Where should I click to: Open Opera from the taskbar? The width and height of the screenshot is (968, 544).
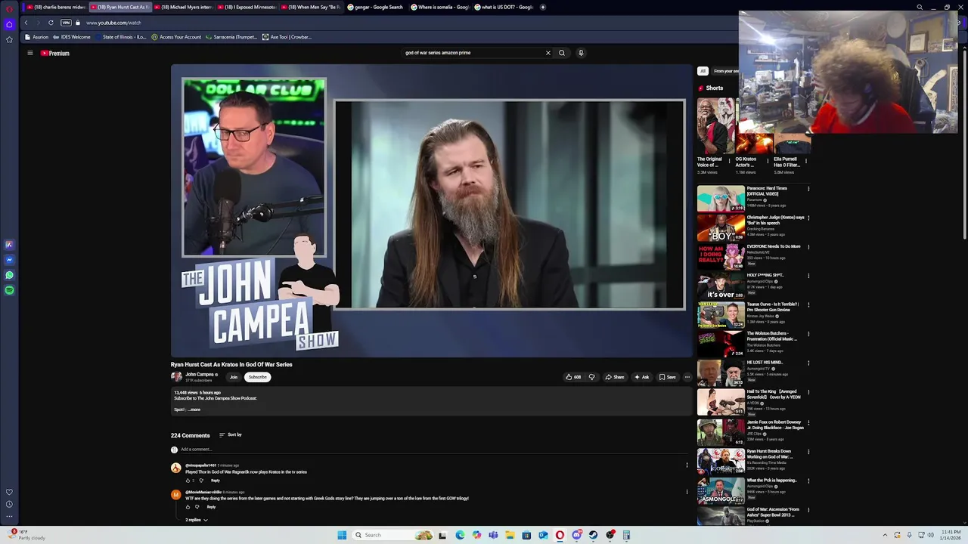tap(560, 535)
